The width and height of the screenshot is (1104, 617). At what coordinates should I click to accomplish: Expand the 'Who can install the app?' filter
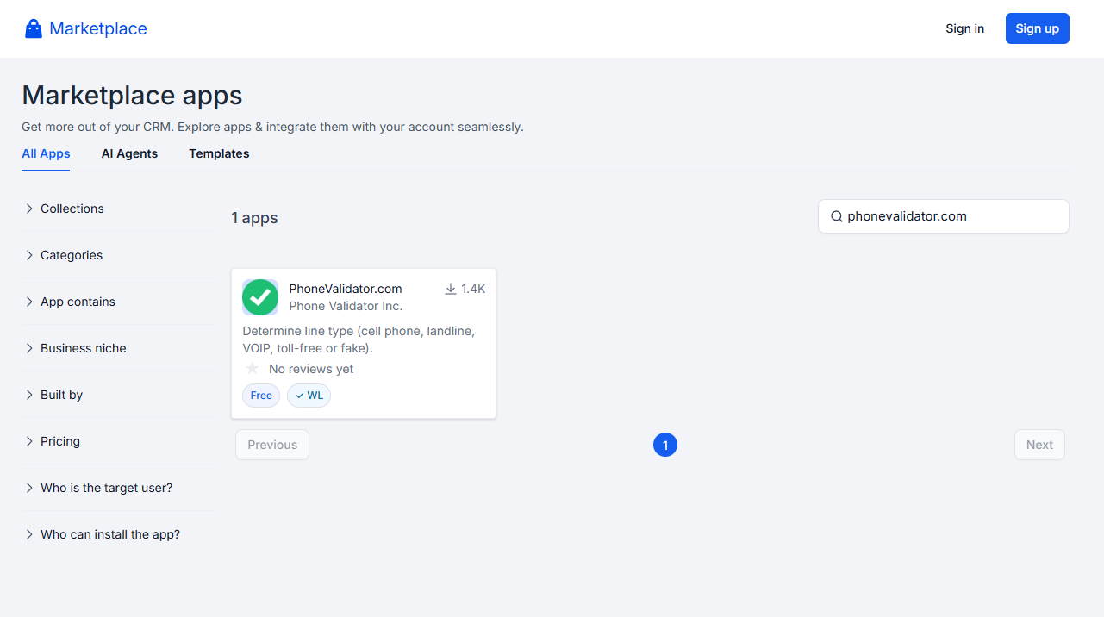pos(117,534)
